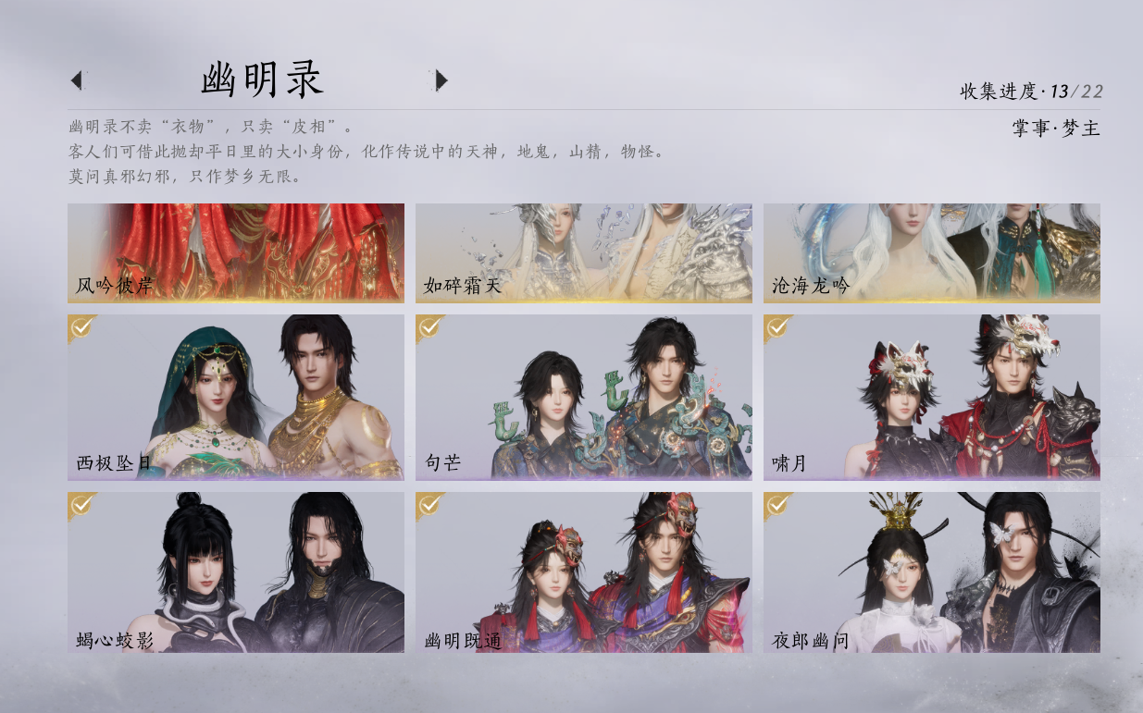Click checkmark badge on 夜郎幽问 card
The height and width of the screenshot is (713, 1143).
pyautogui.click(x=776, y=503)
